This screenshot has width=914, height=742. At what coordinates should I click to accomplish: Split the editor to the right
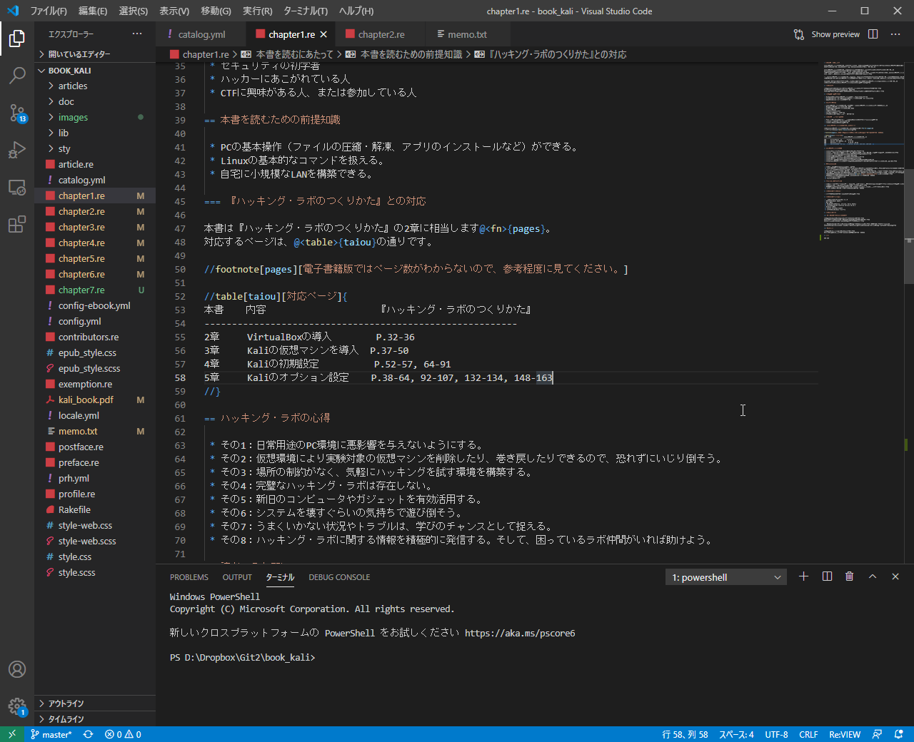(873, 34)
